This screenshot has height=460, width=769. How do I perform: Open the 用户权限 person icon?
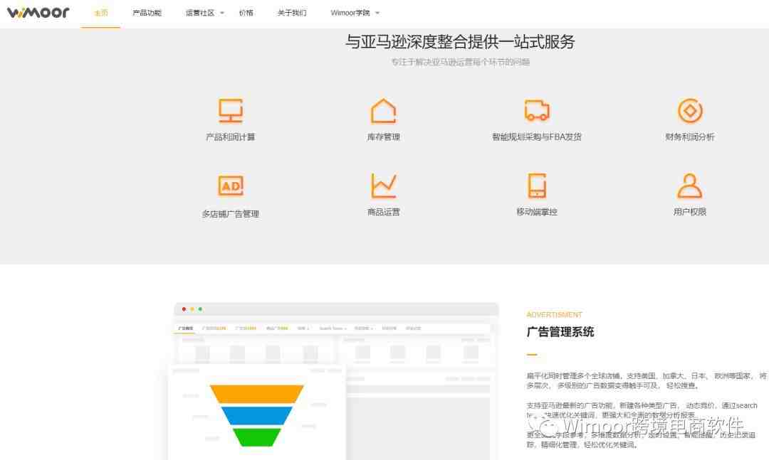coord(689,186)
